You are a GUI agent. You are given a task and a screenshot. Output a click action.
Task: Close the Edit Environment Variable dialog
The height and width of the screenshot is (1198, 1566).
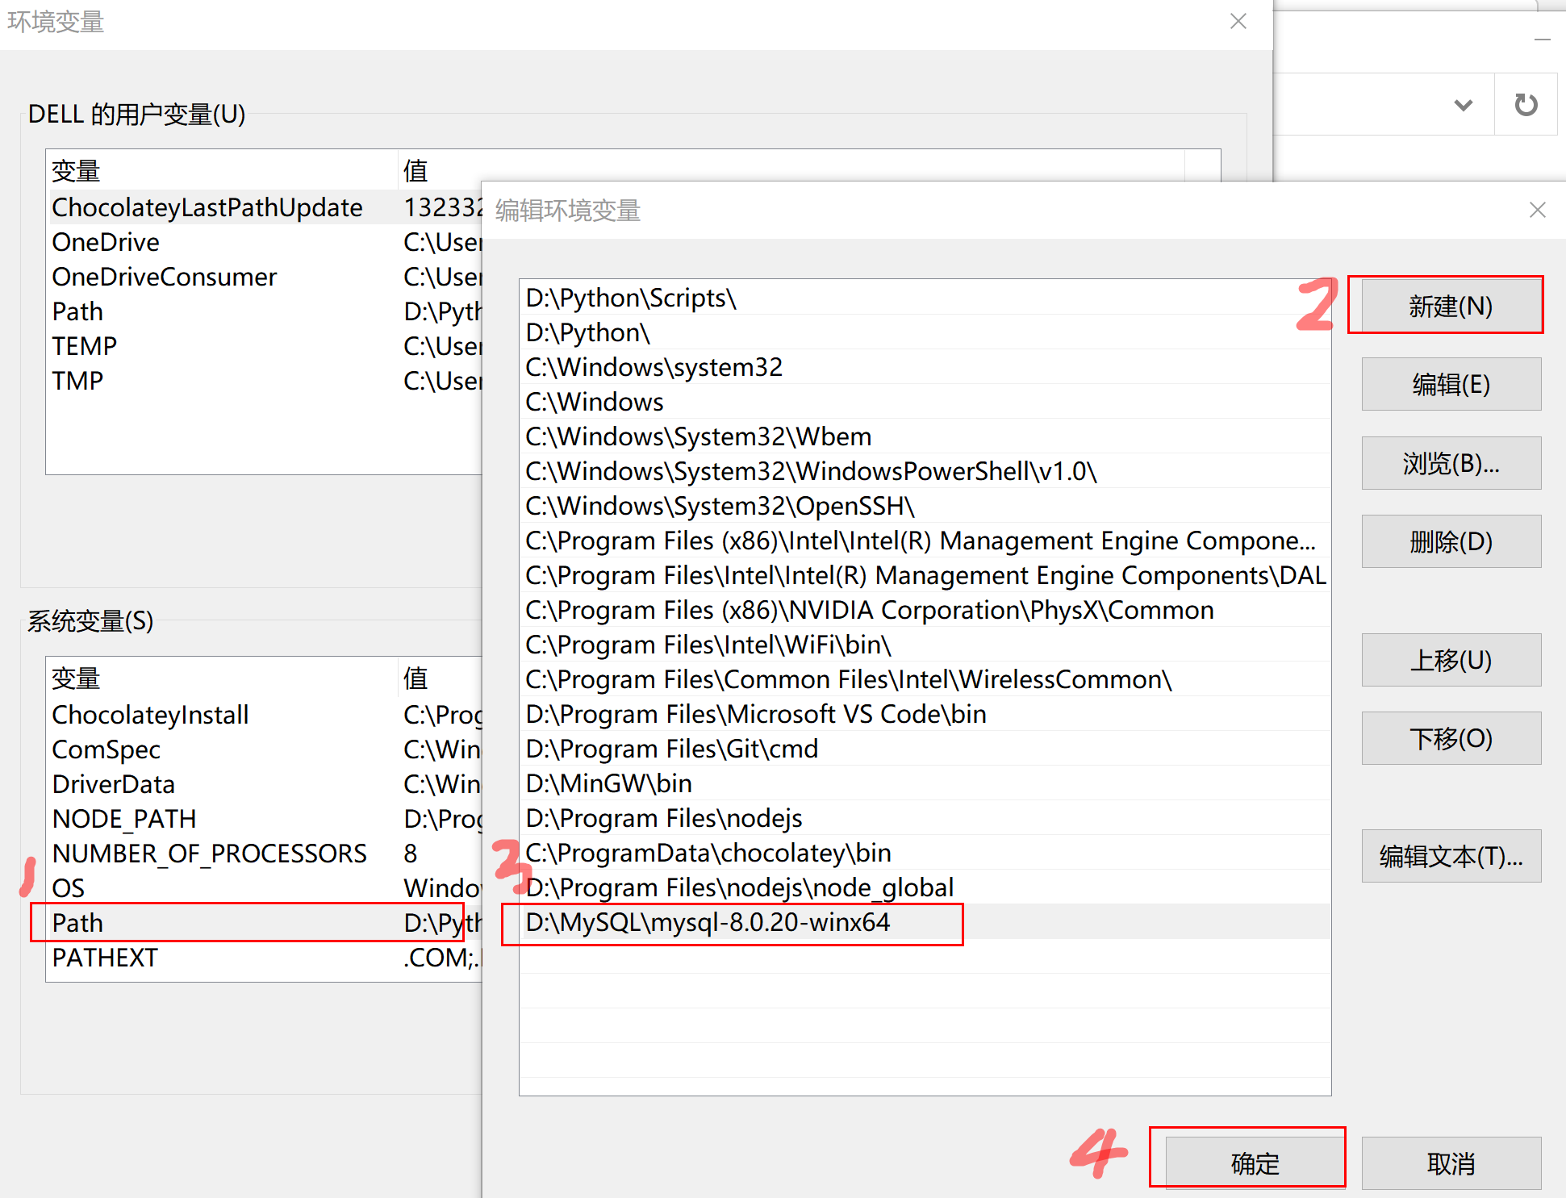(1537, 210)
